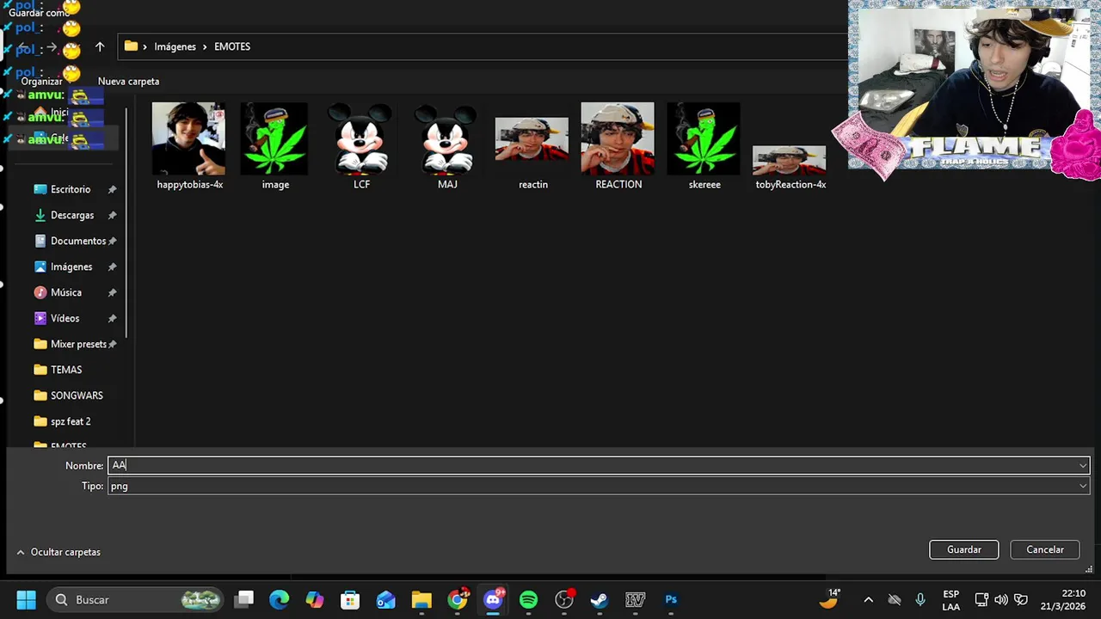Open spz feat 2 folder in sidebar

coord(71,421)
